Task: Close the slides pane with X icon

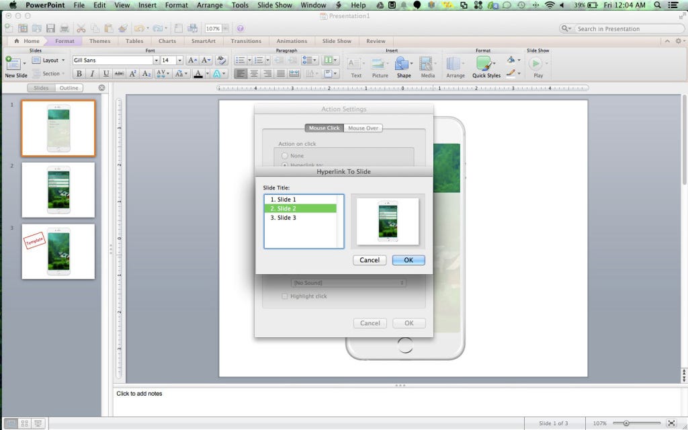Action: pos(102,88)
